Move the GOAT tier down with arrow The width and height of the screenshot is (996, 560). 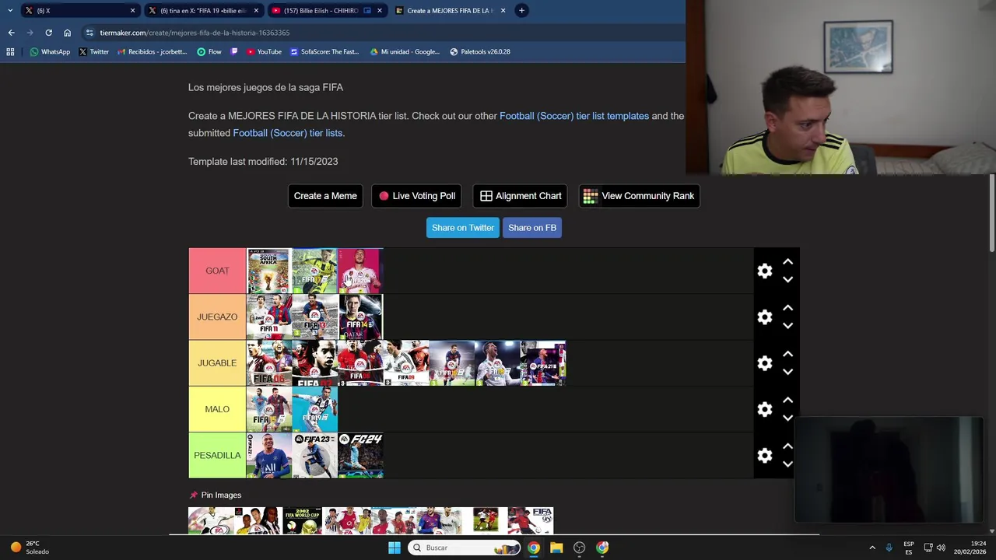tap(787, 279)
